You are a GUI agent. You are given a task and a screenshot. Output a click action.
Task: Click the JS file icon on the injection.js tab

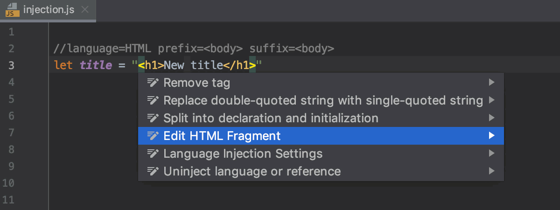[12, 10]
